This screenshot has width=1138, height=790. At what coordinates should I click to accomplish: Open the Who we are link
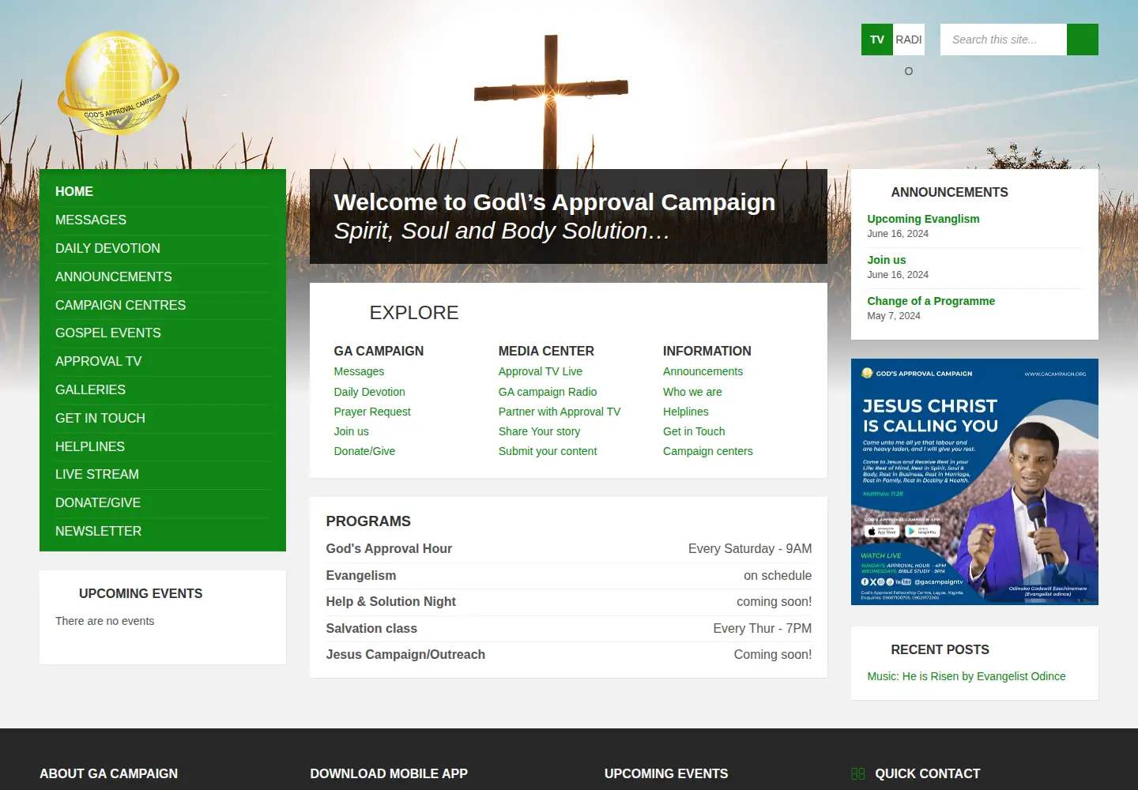point(692,392)
